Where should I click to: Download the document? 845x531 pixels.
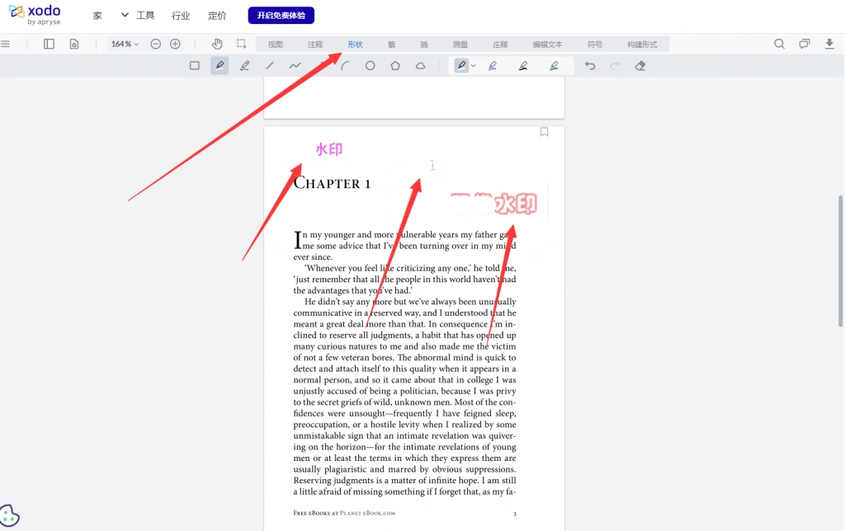coord(829,44)
